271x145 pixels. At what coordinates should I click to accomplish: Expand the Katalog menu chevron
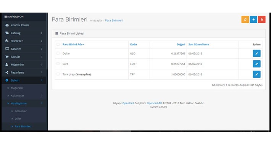click(x=42, y=33)
